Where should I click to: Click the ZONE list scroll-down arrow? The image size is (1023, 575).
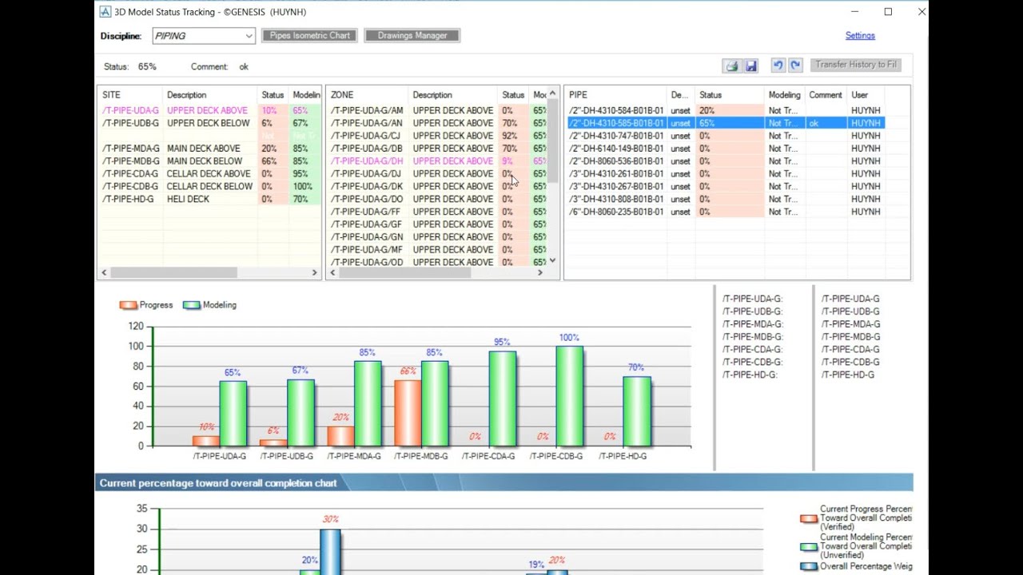(x=552, y=261)
